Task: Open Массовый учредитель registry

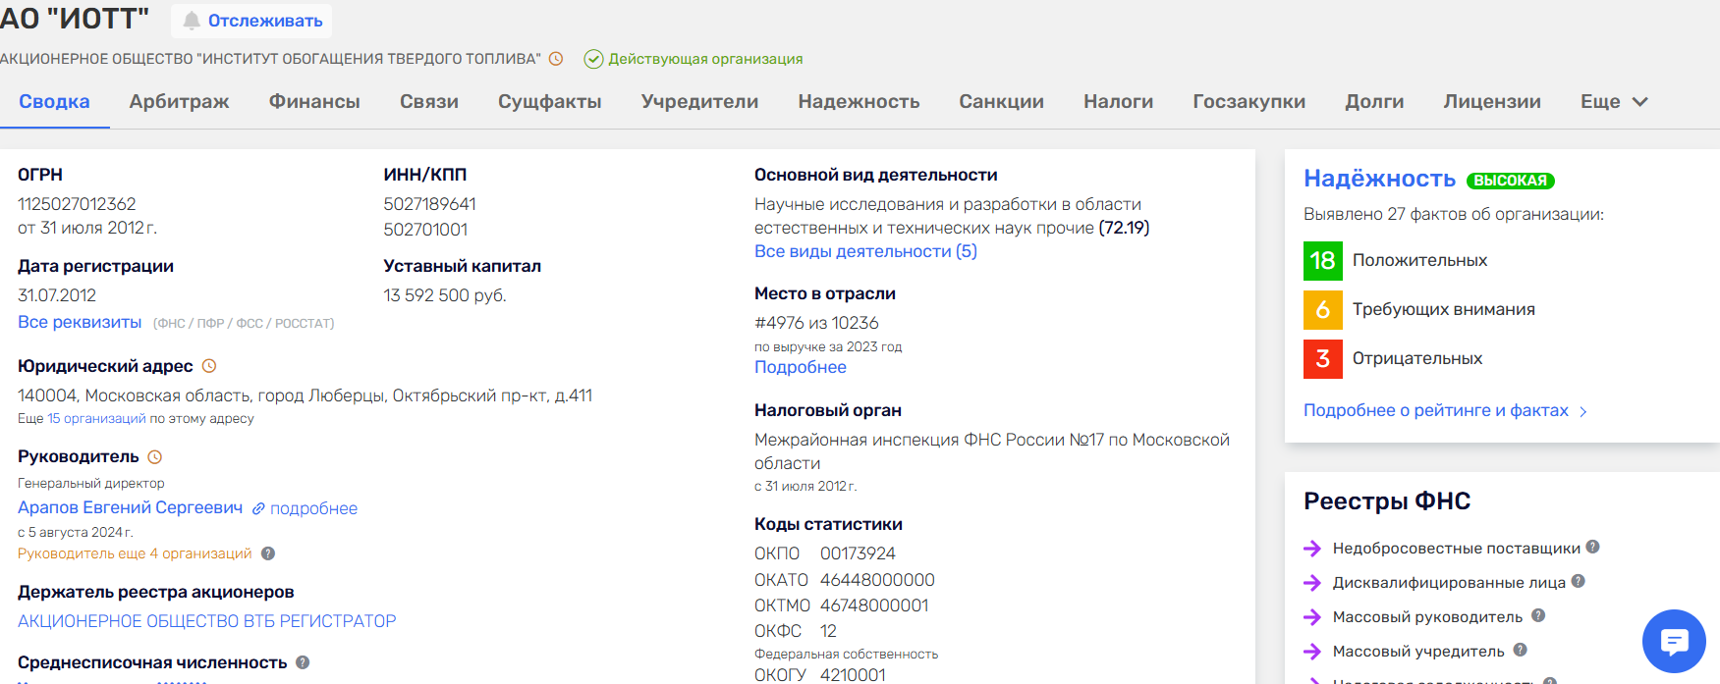Action: point(1418,652)
